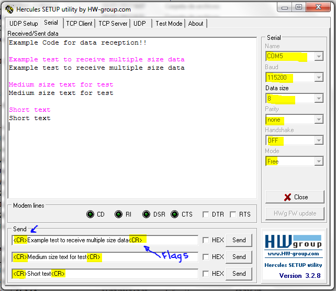Open the Handshake dropdown showing OFF
Image resolution: width=336 pixels, height=291 pixels.
(x=319, y=141)
